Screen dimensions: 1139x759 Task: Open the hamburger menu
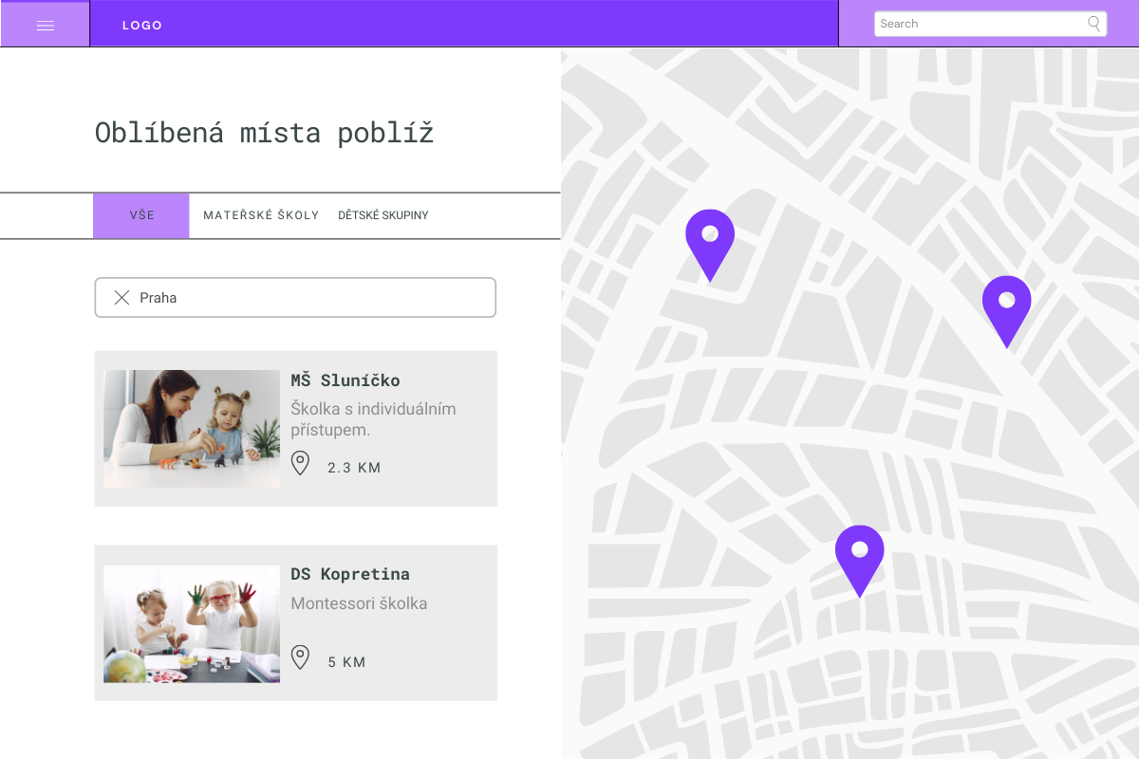click(x=45, y=25)
